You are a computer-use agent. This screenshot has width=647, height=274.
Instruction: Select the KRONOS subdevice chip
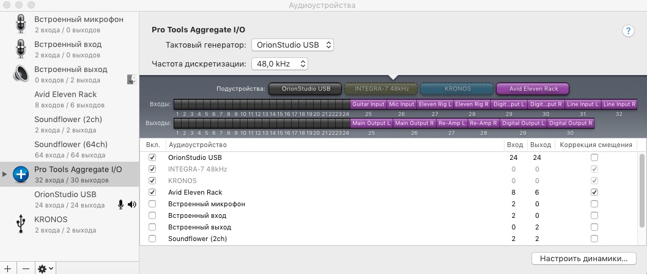click(x=457, y=88)
